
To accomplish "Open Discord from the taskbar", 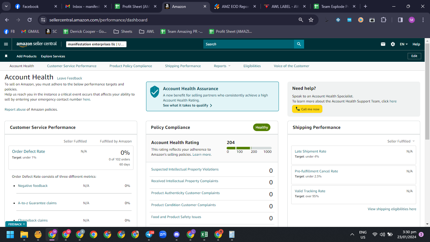I will [177, 234].
